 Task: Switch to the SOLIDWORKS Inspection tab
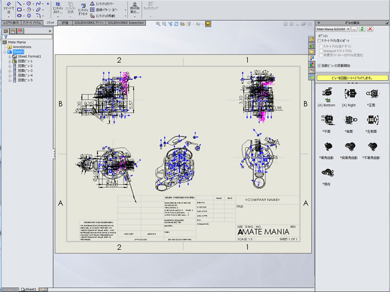[126, 23]
